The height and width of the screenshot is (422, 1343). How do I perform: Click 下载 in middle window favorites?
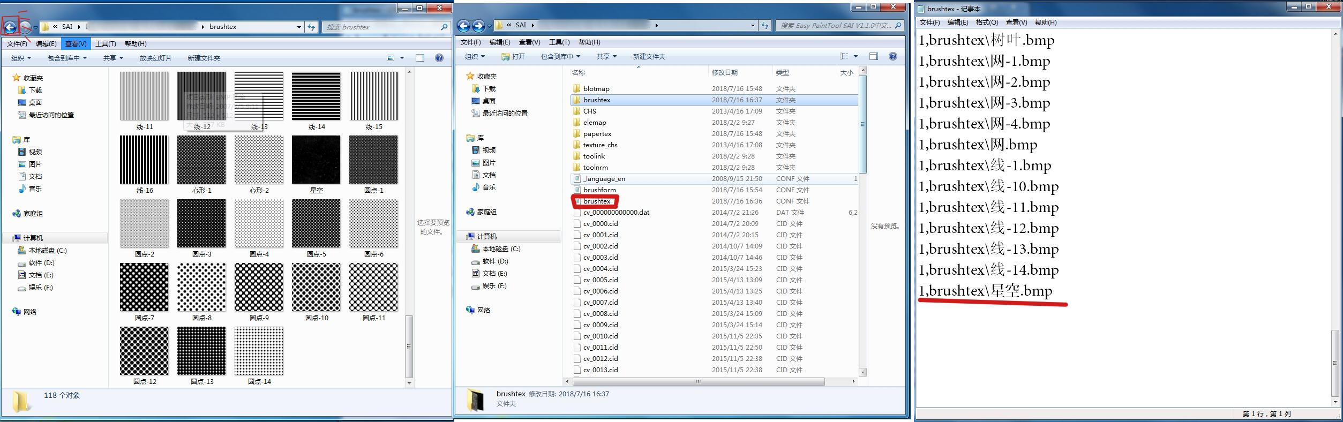489,88
